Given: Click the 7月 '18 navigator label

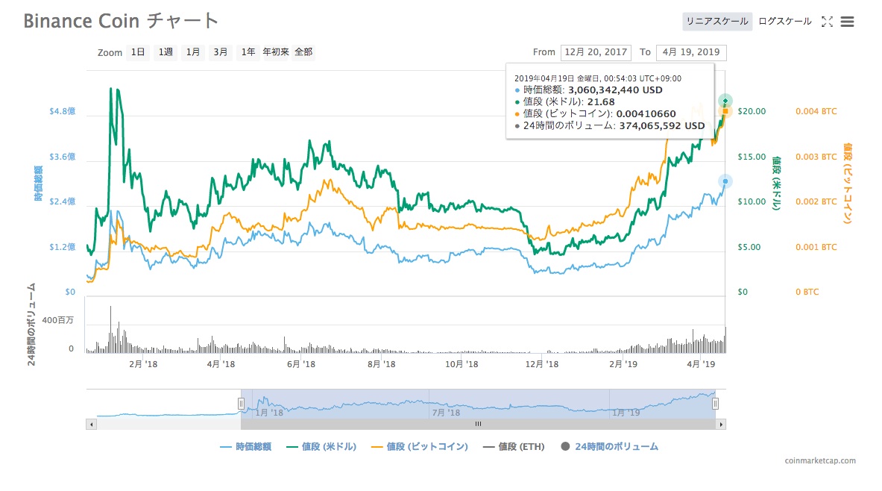Looking at the screenshot, I should click(x=446, y=413).
